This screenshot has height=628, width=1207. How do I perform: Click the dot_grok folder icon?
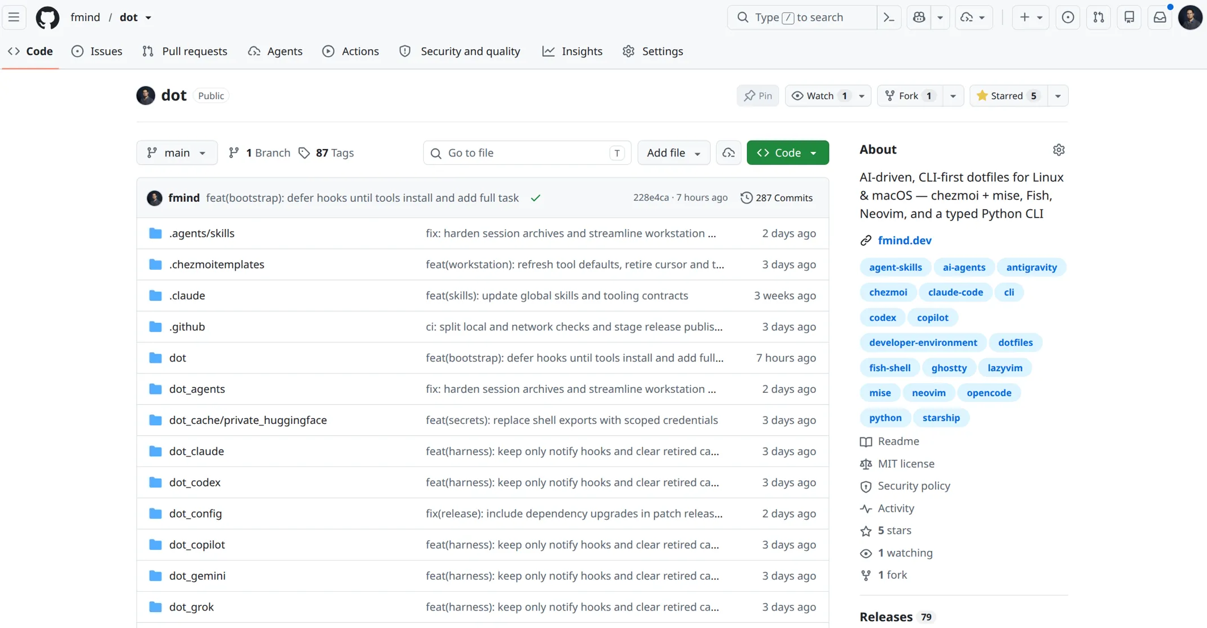155,607
